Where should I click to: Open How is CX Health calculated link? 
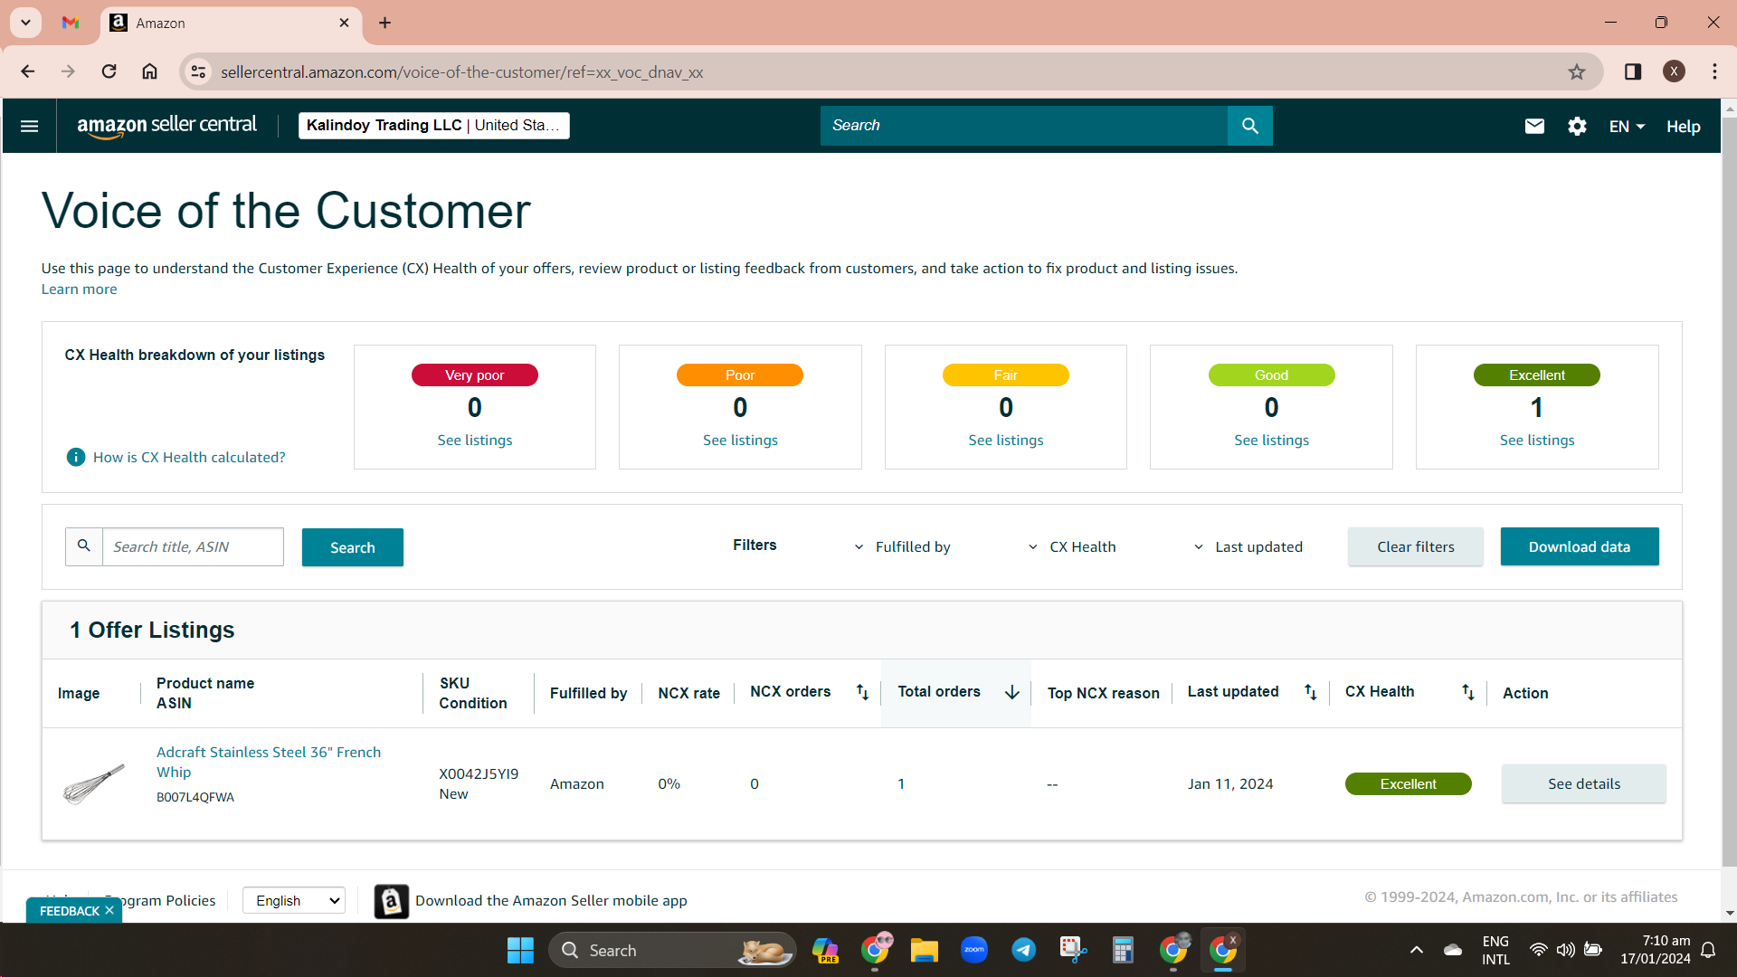189,458
